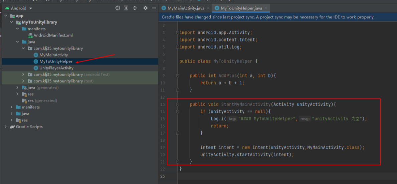This screenshot has height=184, width=397.
Task: Expand the (test) package
Action: [23, 81]
